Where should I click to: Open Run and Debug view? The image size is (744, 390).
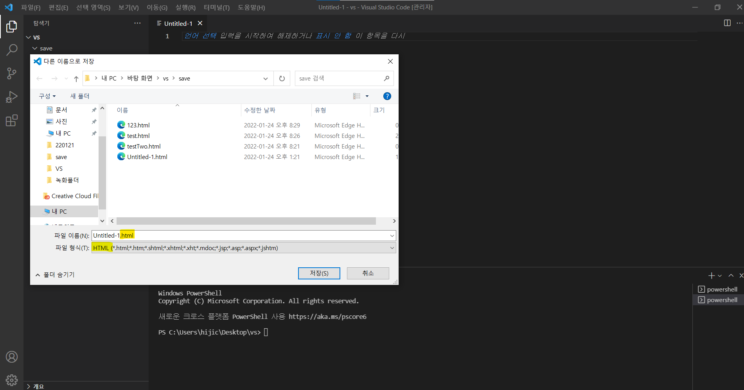[12, 97]
